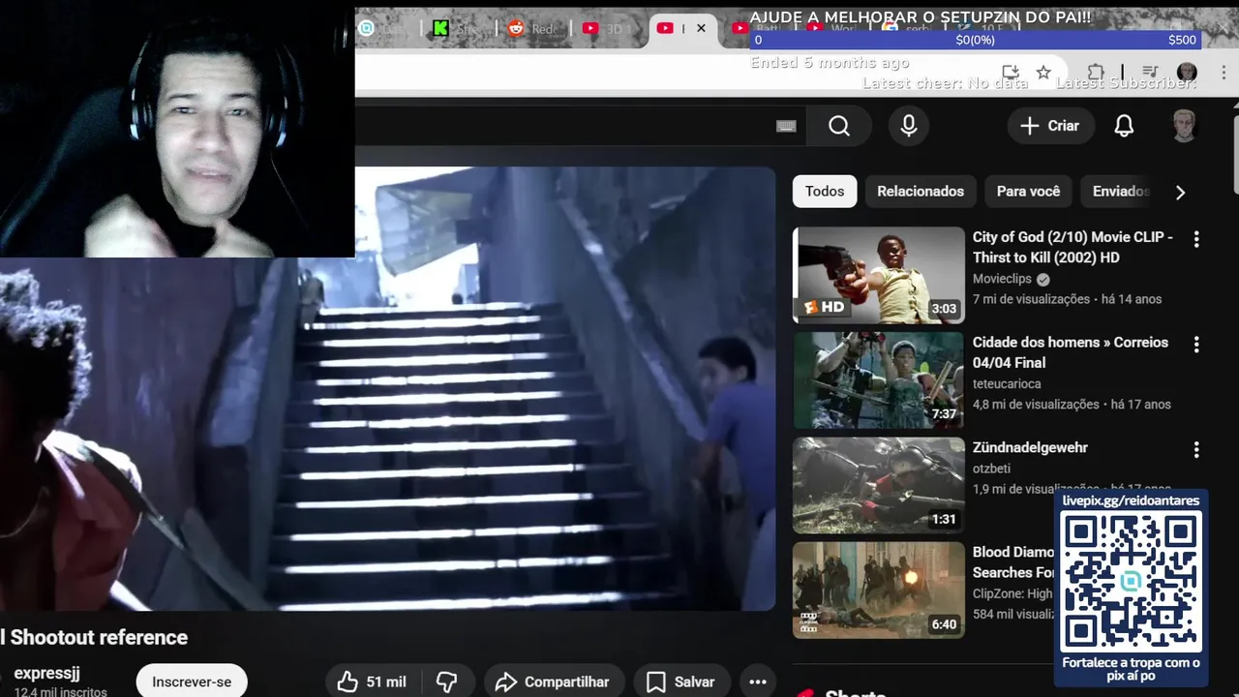Screen dimensions: 1239x697
Task: Click the Criar button
Action: (x=1050, y=126)
